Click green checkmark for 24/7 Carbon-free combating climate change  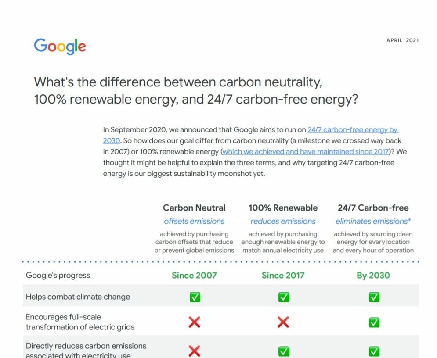pyautogui.click(x=374, y=297)
